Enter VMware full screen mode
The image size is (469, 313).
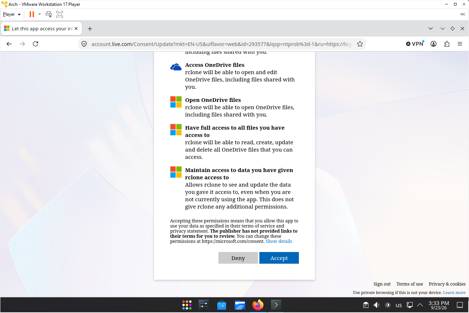tap(60, 14)
